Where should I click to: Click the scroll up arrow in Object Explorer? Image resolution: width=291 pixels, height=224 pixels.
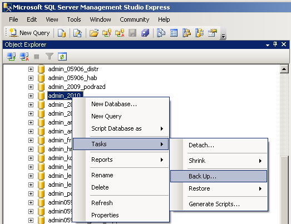click(284, 69)
